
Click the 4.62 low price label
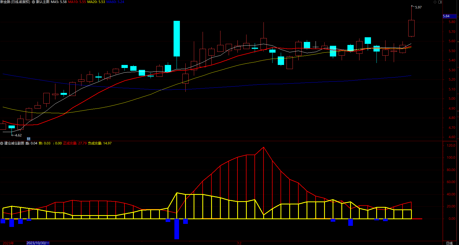click(18, 135)
